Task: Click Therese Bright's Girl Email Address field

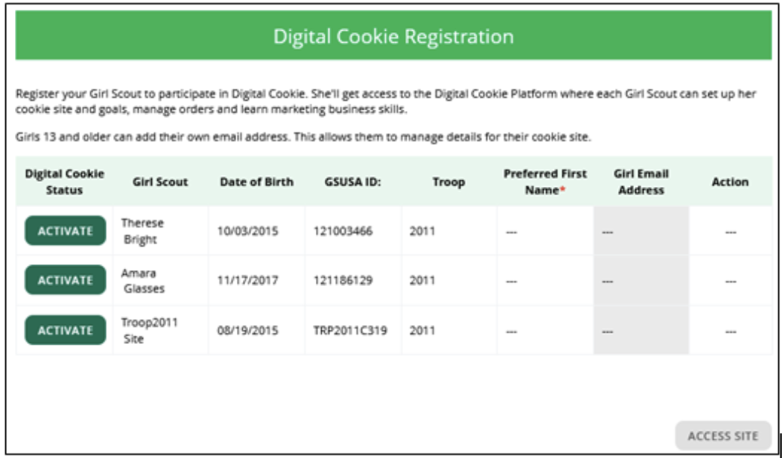Action: 641,231
